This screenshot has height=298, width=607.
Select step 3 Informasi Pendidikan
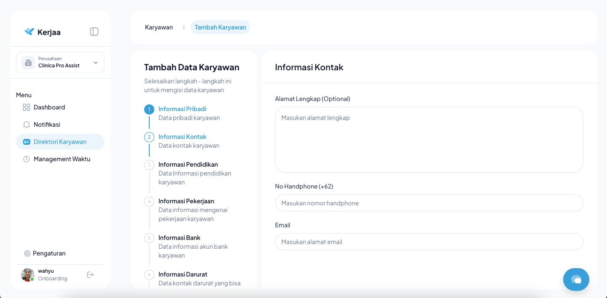tap(188, 165)
